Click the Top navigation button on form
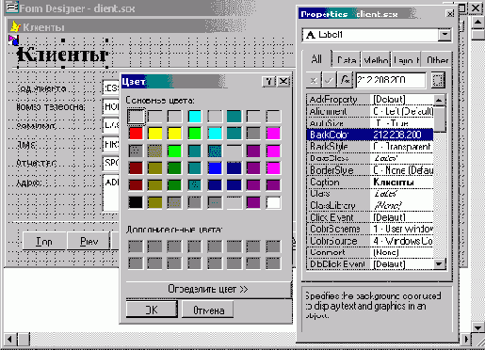The height and width of the screenshot is (350, 485). coord(44,241)
